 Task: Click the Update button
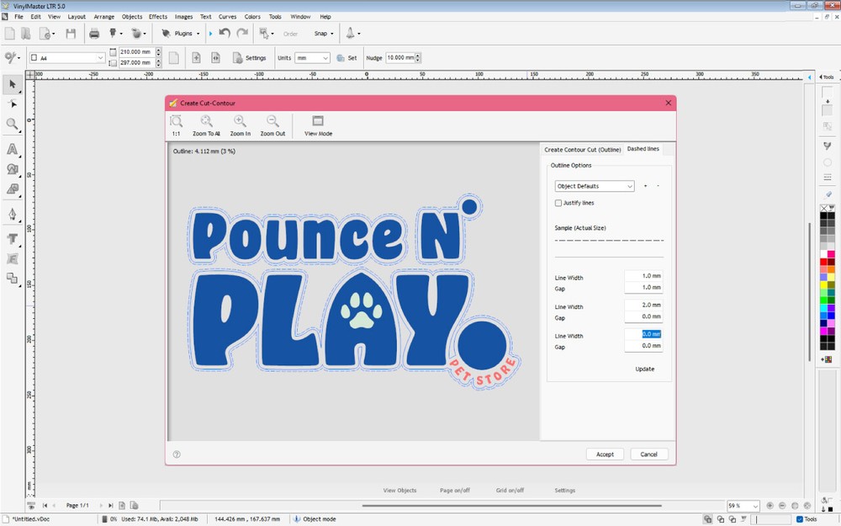point(643,368)
